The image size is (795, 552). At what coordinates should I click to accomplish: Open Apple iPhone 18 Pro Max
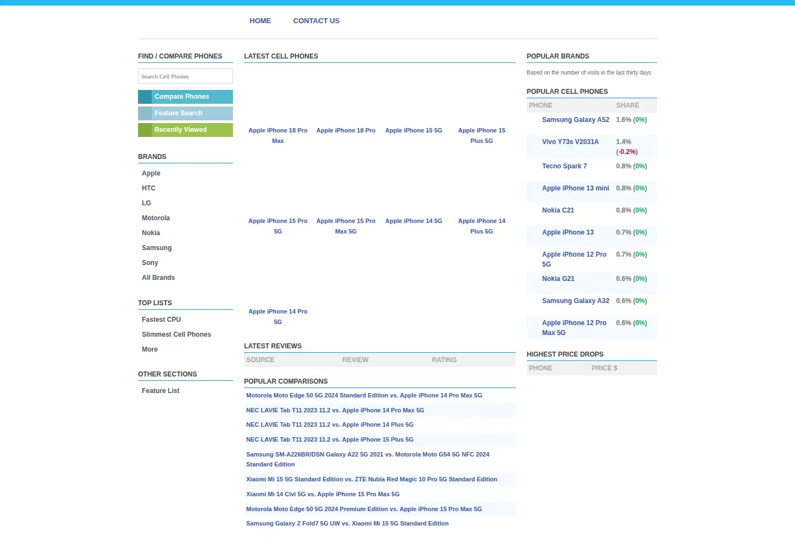click(x=278, y=136)
